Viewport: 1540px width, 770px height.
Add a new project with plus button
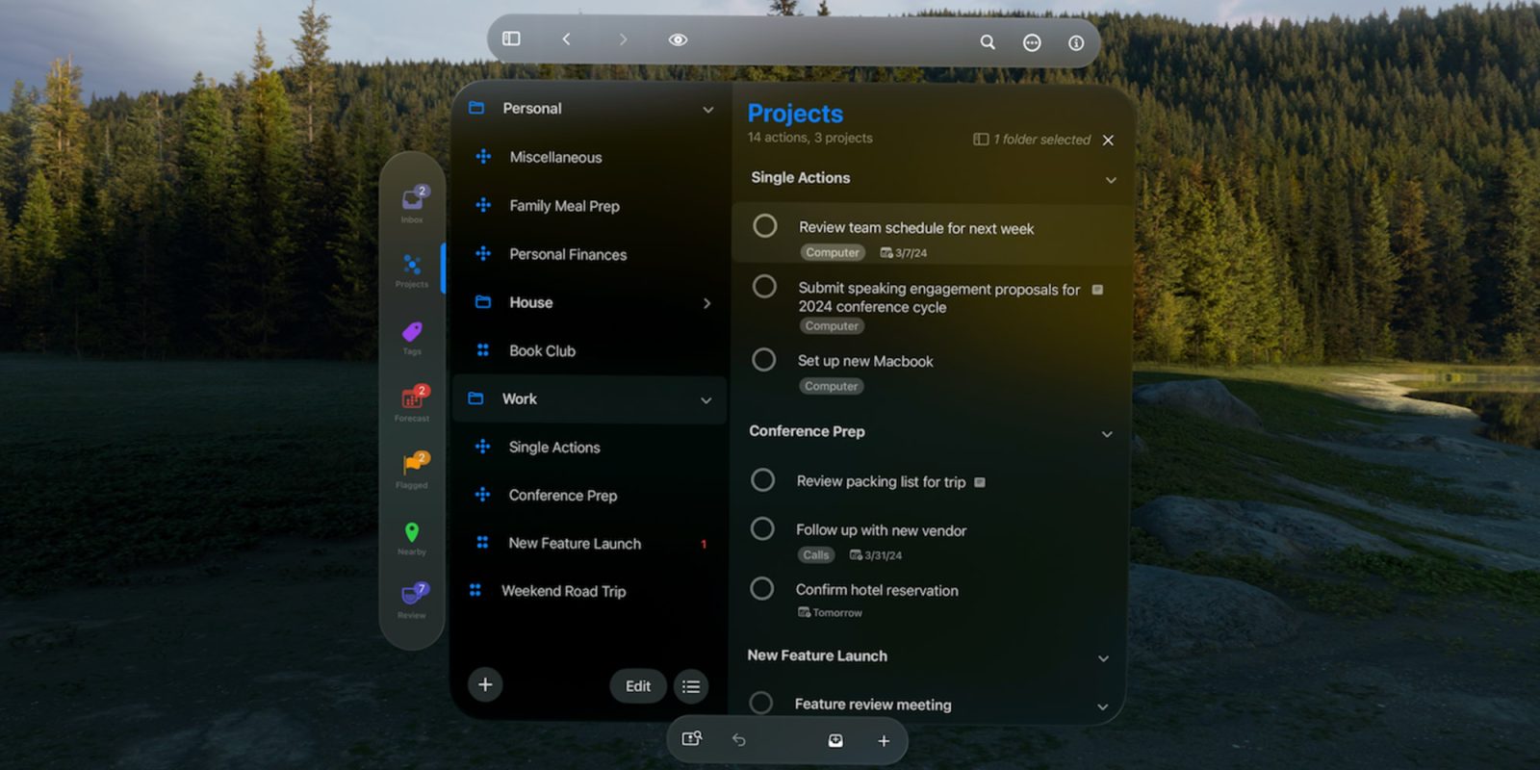click(485, 684)
